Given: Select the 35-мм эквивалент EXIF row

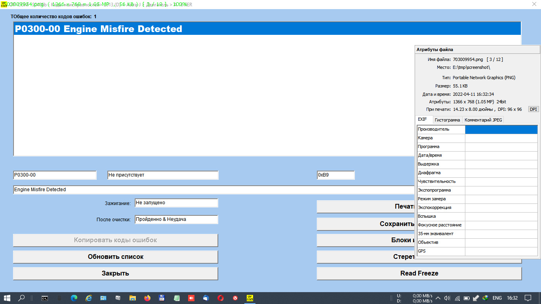Looking at the screenshot, I should point(477,234).
